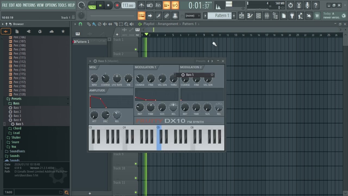Toggle loop recording button
Viewport: 348px width, 196px height.
click(x=175, y=5)
